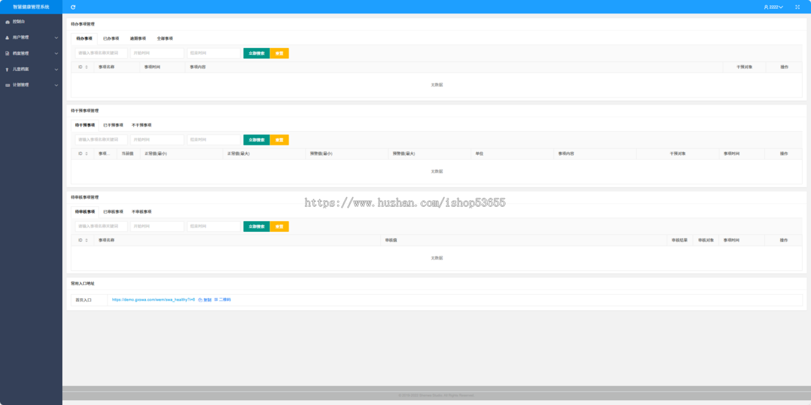The height and width of the screenshot is (405, 811).
Task: Click 开始时间 field in 待办事项管理 panel
Action: [157, 53]
